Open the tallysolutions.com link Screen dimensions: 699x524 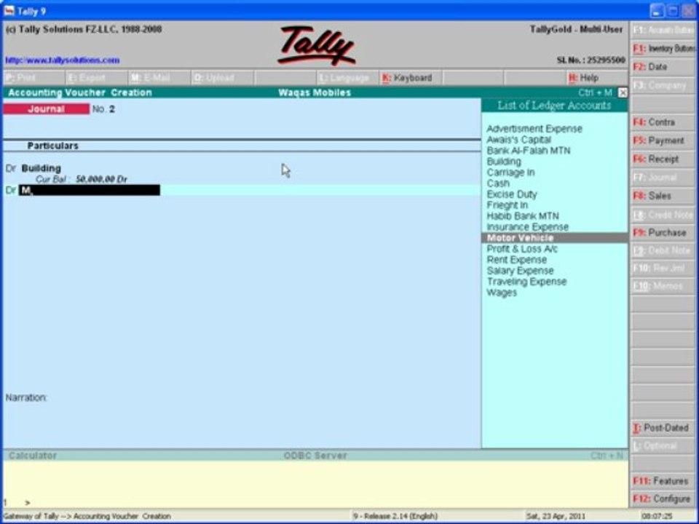pos(63,60)
